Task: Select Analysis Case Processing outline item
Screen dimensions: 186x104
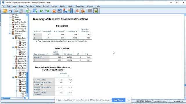Action: point(20,22)
